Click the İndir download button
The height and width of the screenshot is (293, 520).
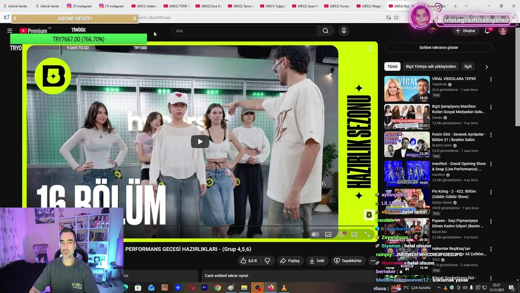317,260
